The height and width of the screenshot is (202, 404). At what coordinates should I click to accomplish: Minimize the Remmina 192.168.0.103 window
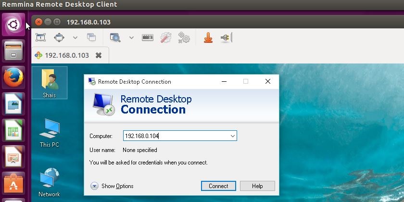48,22
